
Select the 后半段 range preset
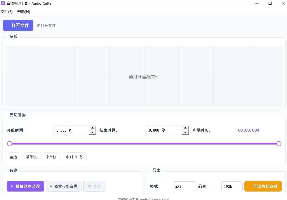click(x=51, y=157)
